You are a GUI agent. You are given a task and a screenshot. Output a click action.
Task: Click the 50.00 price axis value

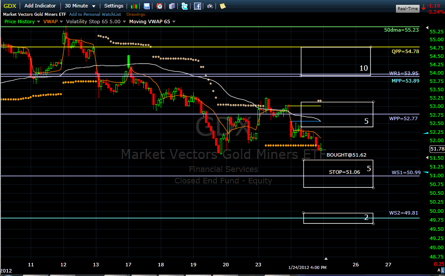437,211
